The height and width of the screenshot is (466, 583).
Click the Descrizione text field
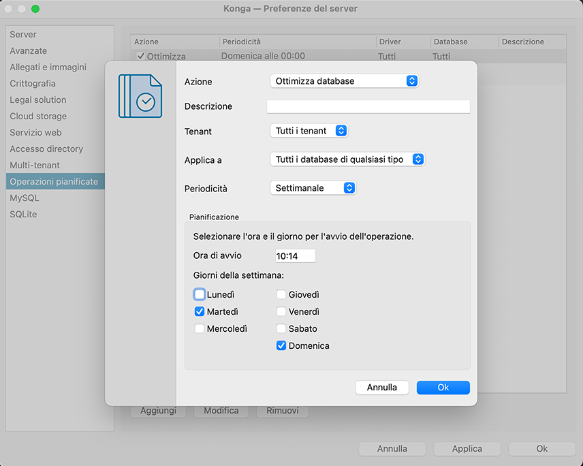click(x=368, y=106)
